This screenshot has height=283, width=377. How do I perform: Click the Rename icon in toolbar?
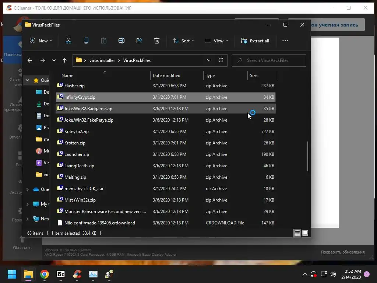coord(121,41)
